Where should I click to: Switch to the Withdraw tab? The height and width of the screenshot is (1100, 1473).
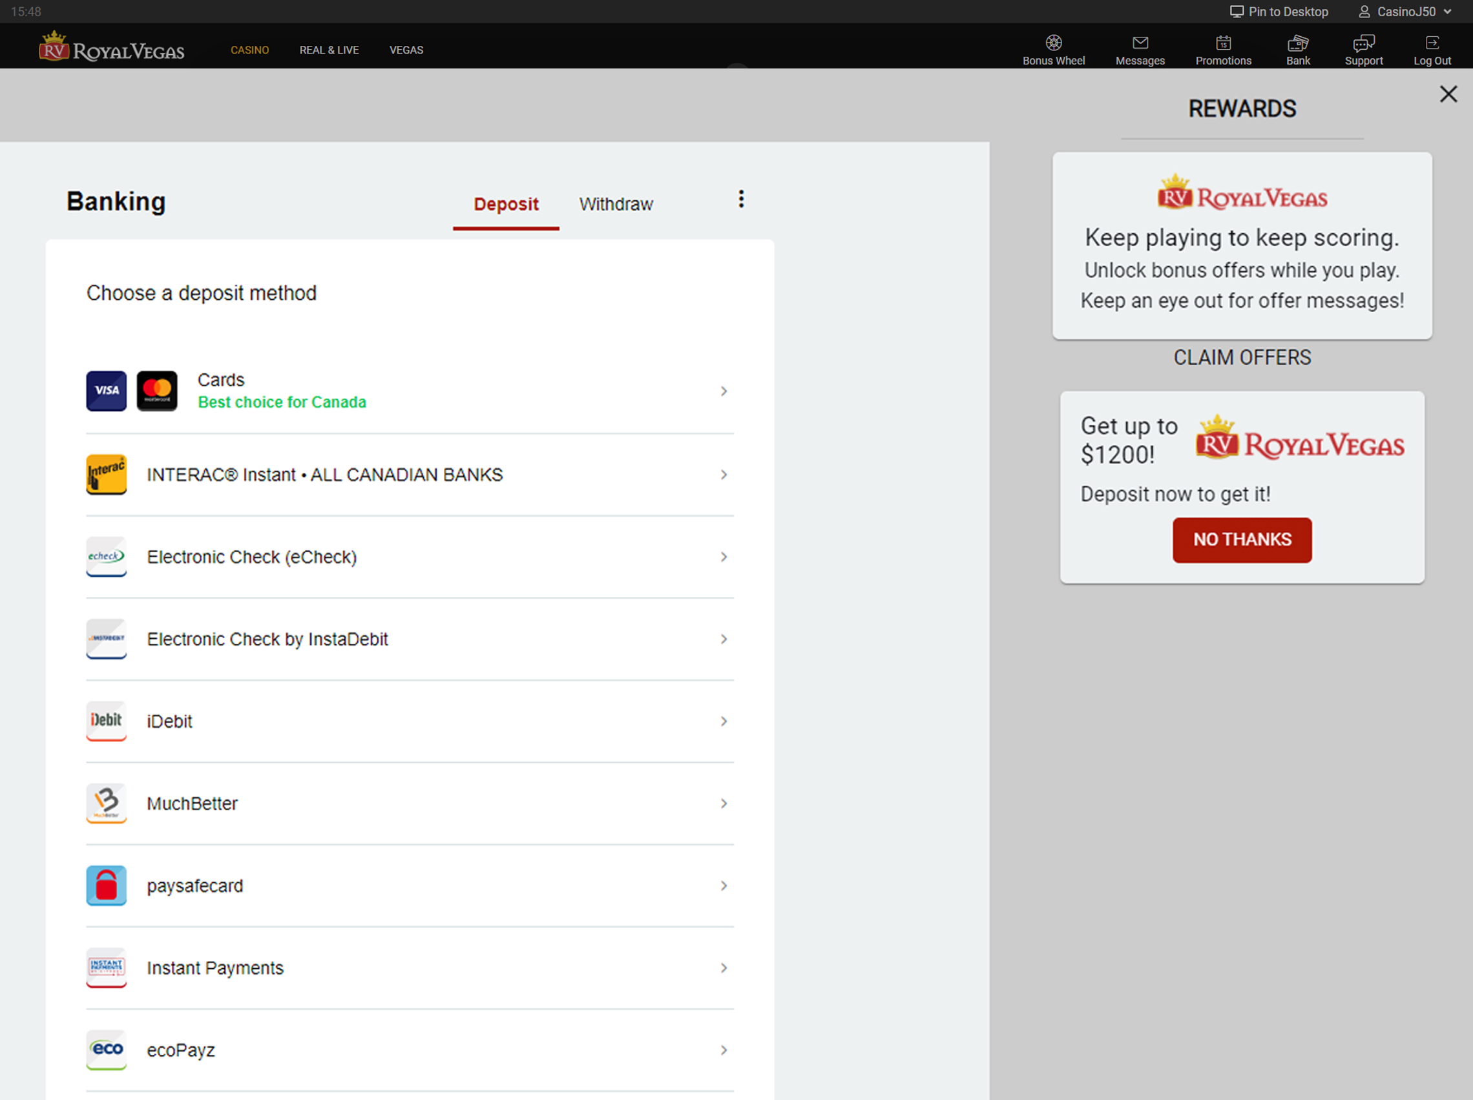click(616, 204)
